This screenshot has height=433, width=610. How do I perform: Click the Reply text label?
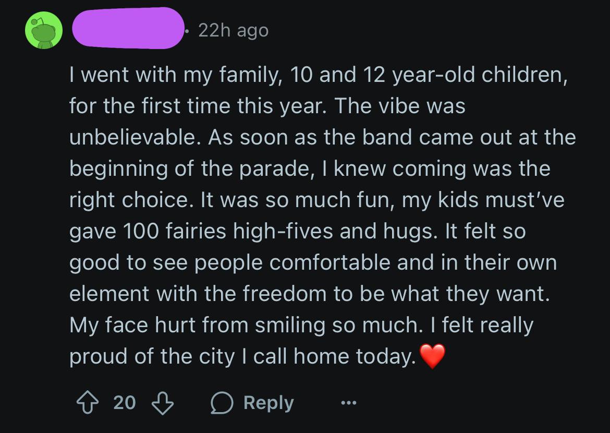pyautogui.click(x=269, y=403)
